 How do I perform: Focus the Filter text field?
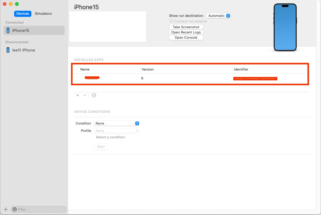pyautogui.click(x=38, y=209)
